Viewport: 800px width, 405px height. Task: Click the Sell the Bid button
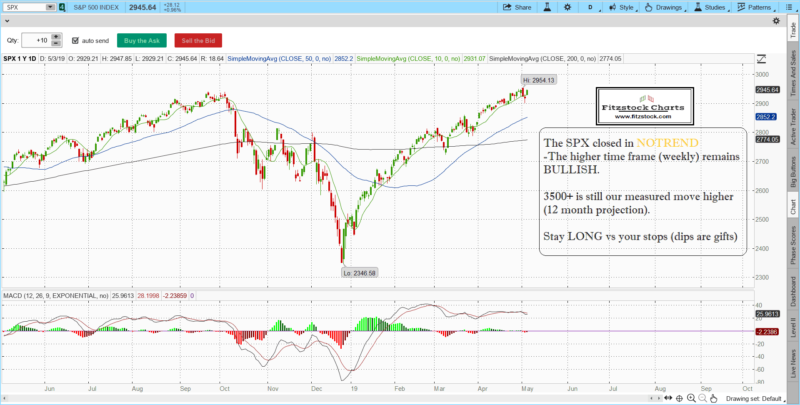coord(198,40)
